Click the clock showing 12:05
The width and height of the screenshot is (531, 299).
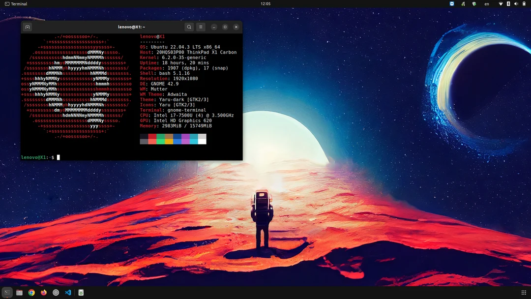coord(265,3)
